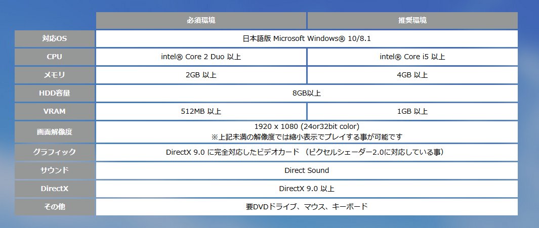539x228 pixels.
Task: Click the 日本語版 Microsoft Windows 10/8.1 cell
Action: click(x=307, y=39)
